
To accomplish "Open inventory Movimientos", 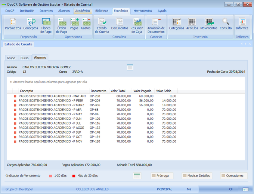I will (x=209, y=24).
